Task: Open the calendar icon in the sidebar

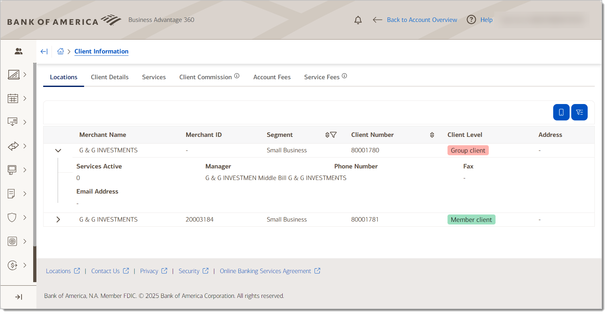Action: click(13, 98)
